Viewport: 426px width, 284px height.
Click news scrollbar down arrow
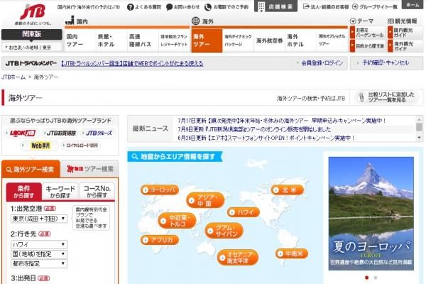pos(419,138)
